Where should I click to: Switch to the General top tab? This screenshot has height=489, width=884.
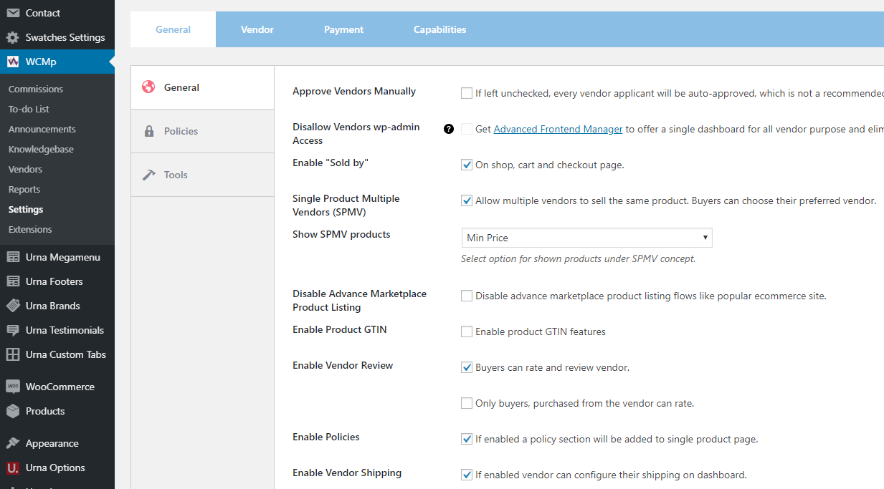(x=173, y=29)
